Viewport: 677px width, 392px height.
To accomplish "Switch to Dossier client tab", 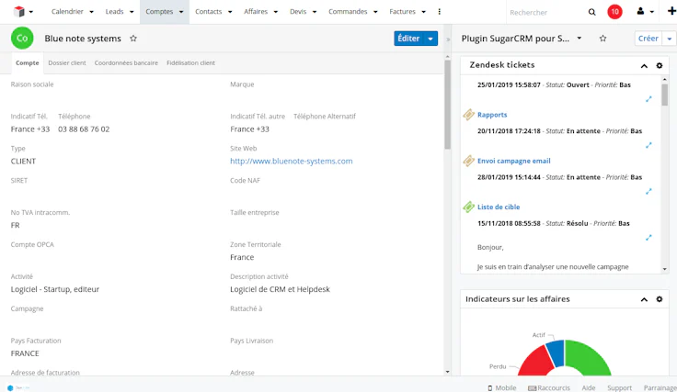I will [x=67, y=63].
